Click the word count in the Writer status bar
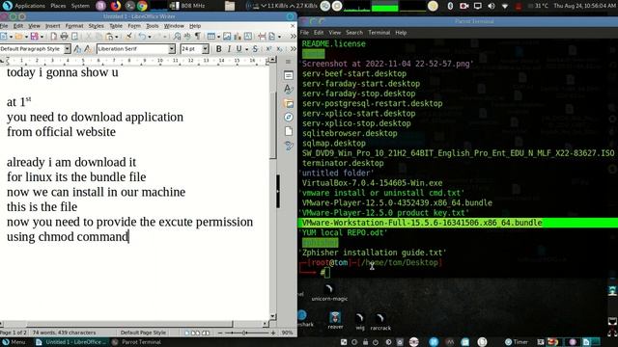The width and height of the screenshot is (618, 347). click(64, 333)
